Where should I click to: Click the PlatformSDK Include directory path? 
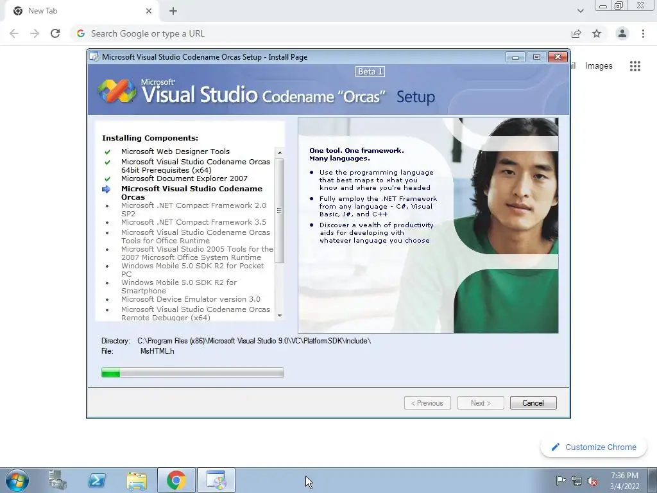254,341
